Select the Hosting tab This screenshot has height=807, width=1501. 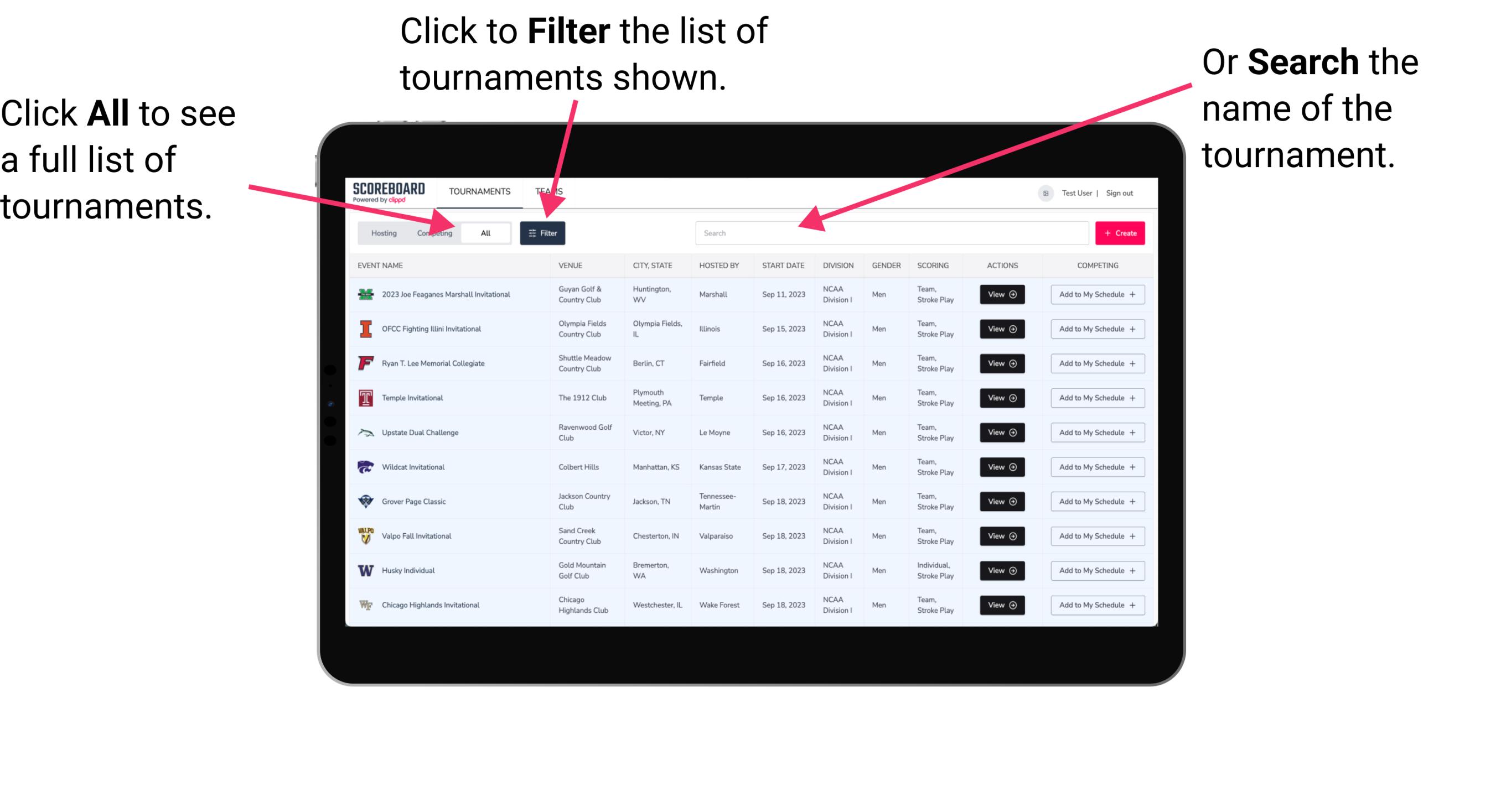pyautogui.click(x=382, y=232)
